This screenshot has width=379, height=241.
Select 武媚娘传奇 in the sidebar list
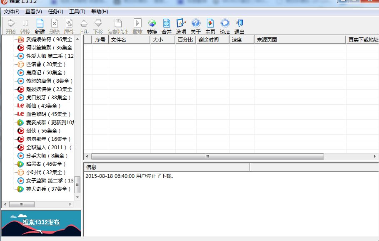pos(46,39)
